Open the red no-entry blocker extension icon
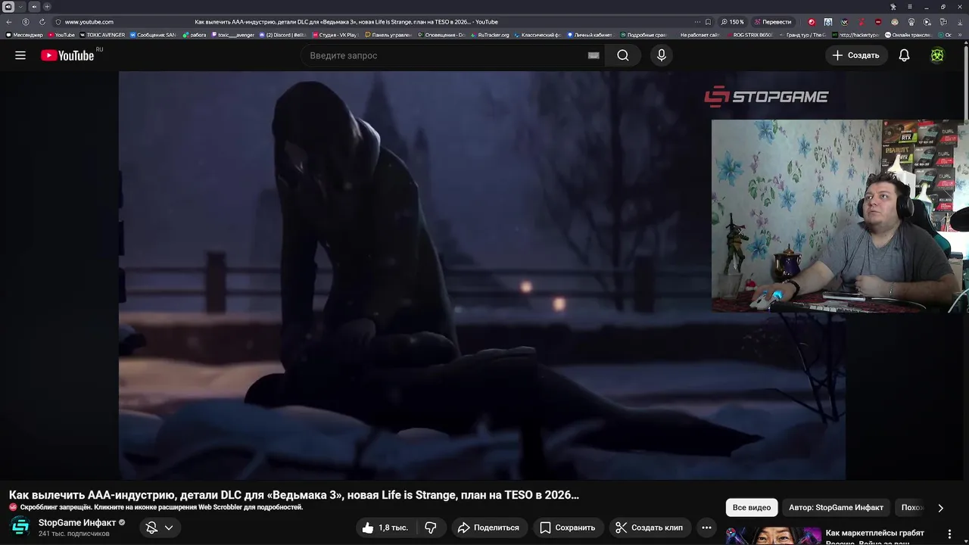 tap(878, 22)
